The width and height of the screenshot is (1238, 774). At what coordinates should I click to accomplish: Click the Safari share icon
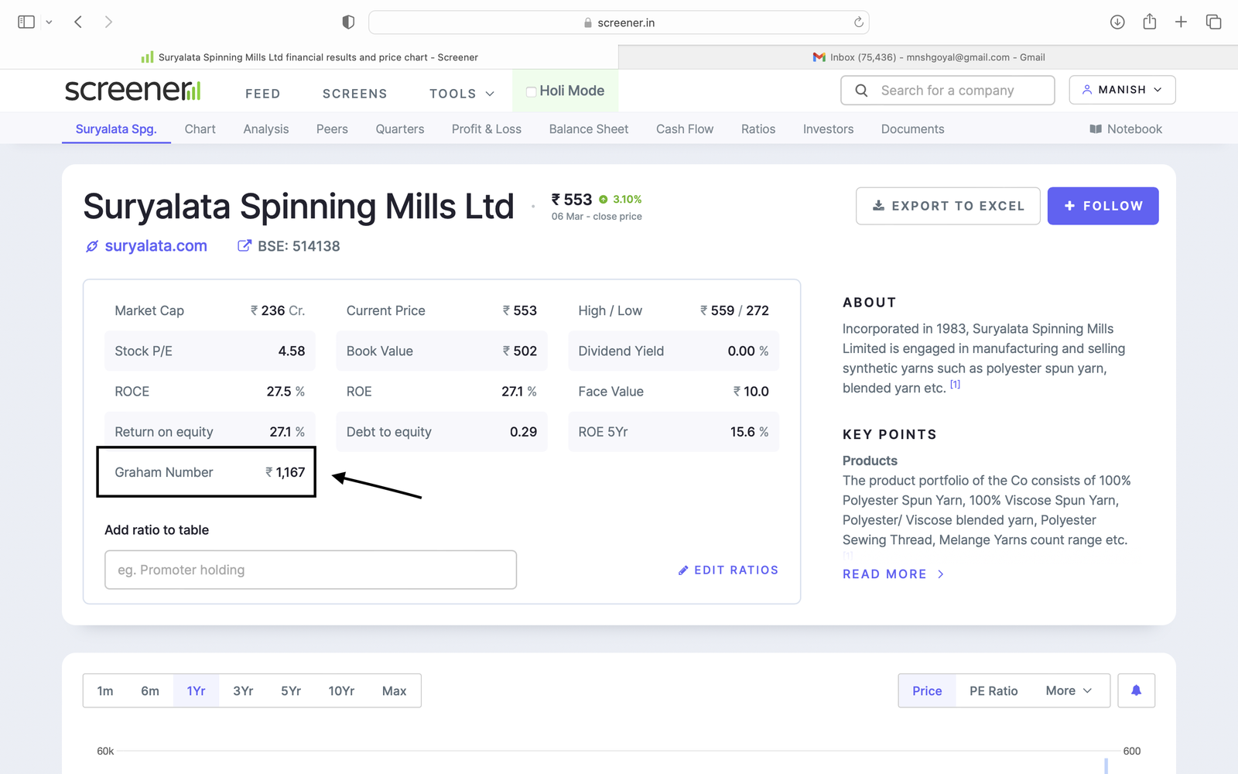coord(1149,22)
